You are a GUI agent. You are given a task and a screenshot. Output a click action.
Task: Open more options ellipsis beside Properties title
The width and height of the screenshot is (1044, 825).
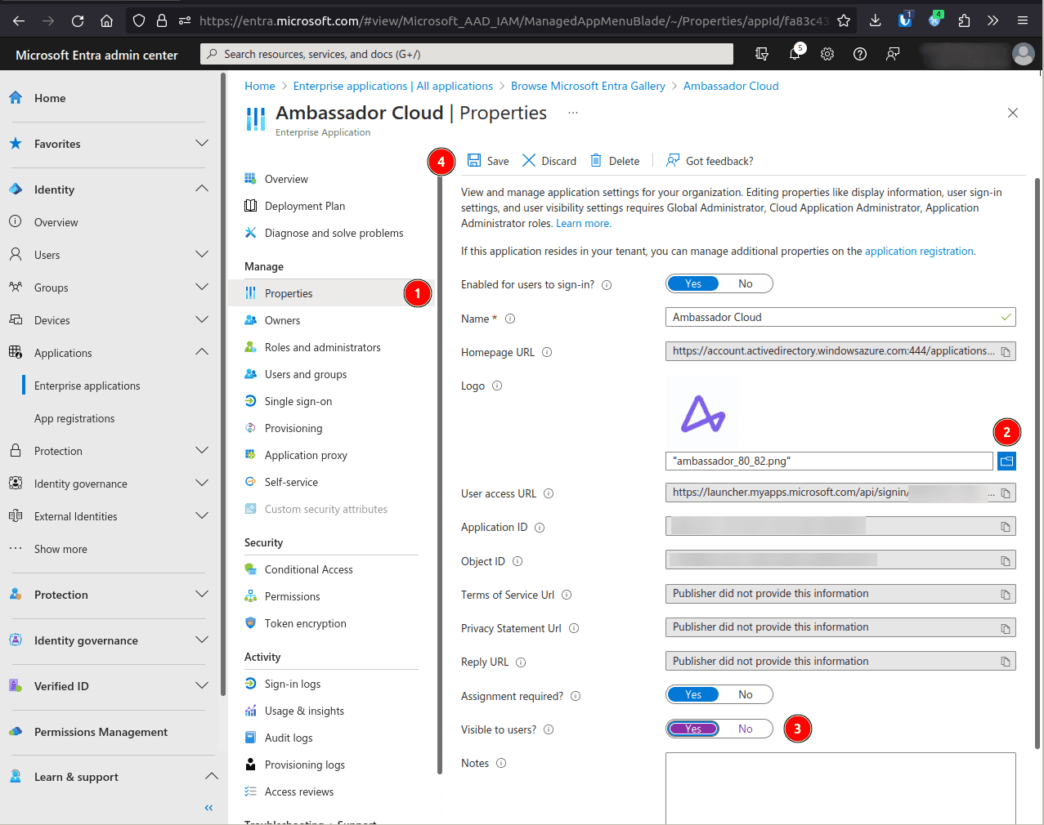click(573, 113)
